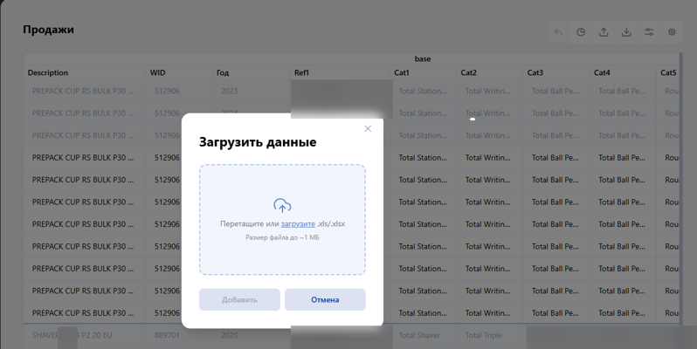Click the disabled Добавить button
Viewport: 697px width, 349px height.
[x=239, y=300]
